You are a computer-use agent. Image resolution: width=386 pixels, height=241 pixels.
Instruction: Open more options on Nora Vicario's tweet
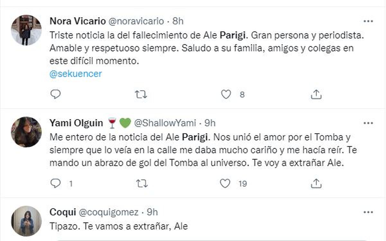pos(368,22)
